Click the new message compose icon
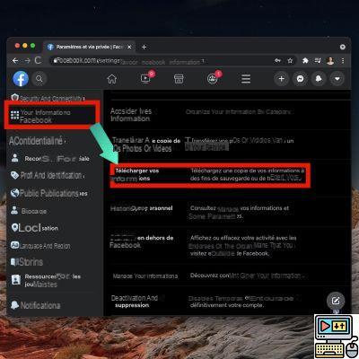Screen dimensions: 359x359 point(336,301)
